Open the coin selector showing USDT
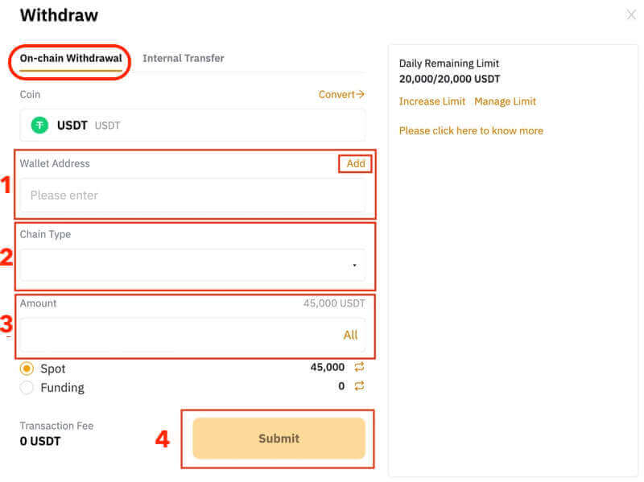Viewport: 644px width, 482px height. pyautogui.click(x=192, y=125)
